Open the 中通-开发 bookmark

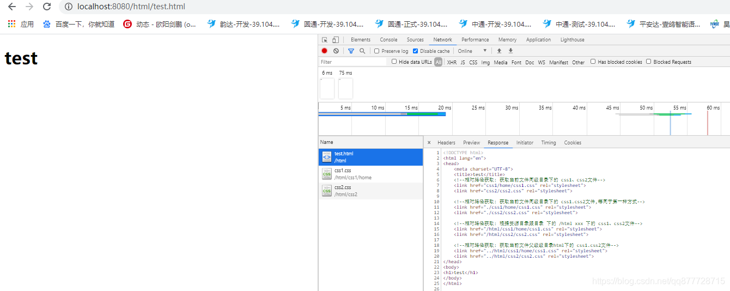pos(495,24)
